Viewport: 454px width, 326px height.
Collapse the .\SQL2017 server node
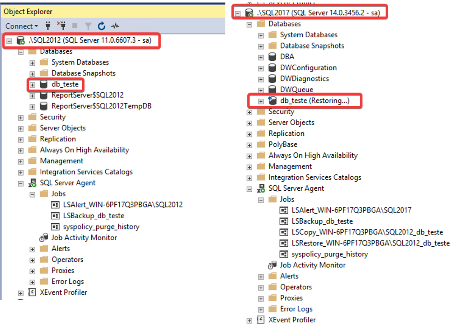coord(238,14)
